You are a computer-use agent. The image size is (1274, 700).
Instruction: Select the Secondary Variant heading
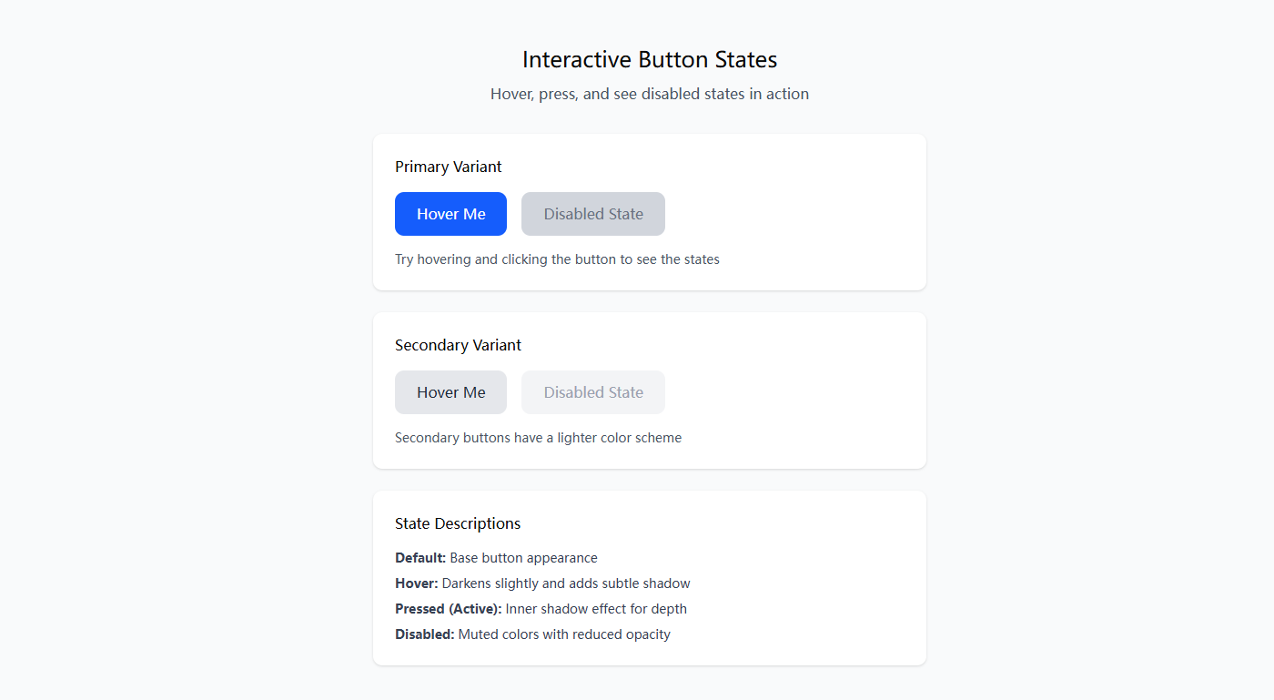click(458, 345)
